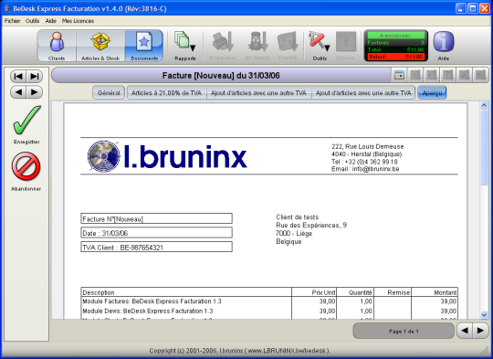
Task: Click the Description column header
Action: (x=186, y=292)
